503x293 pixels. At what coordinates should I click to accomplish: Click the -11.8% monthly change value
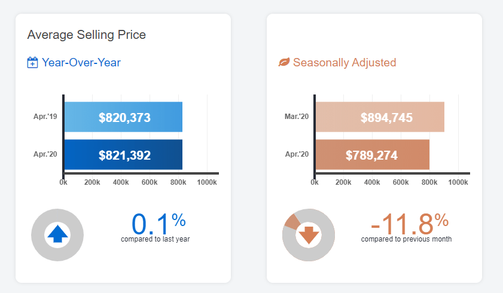(x=409, y=224)
